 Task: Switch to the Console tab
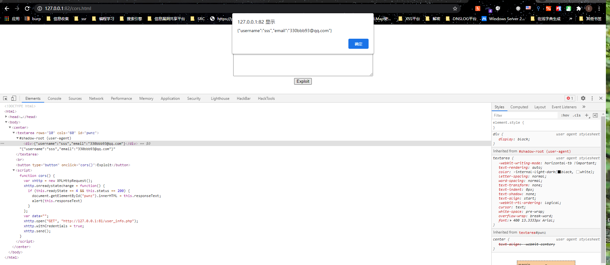tap(55, 99)
